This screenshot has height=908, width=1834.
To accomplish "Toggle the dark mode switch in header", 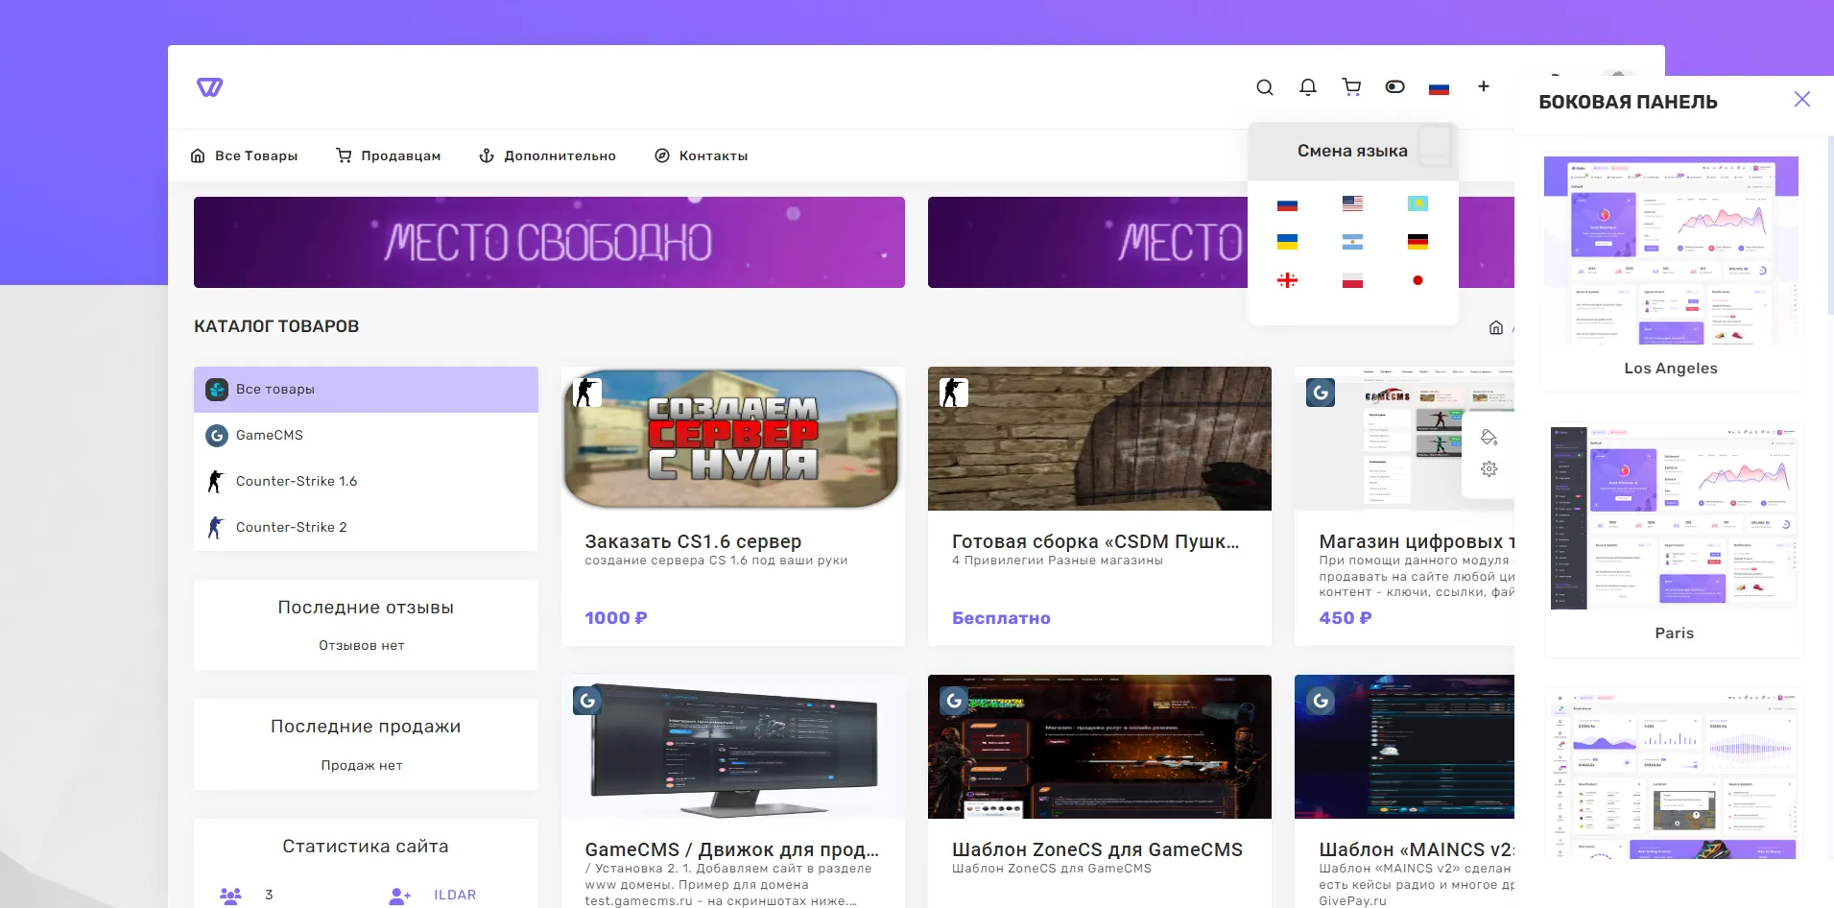I will click(x=1394, y=87).
